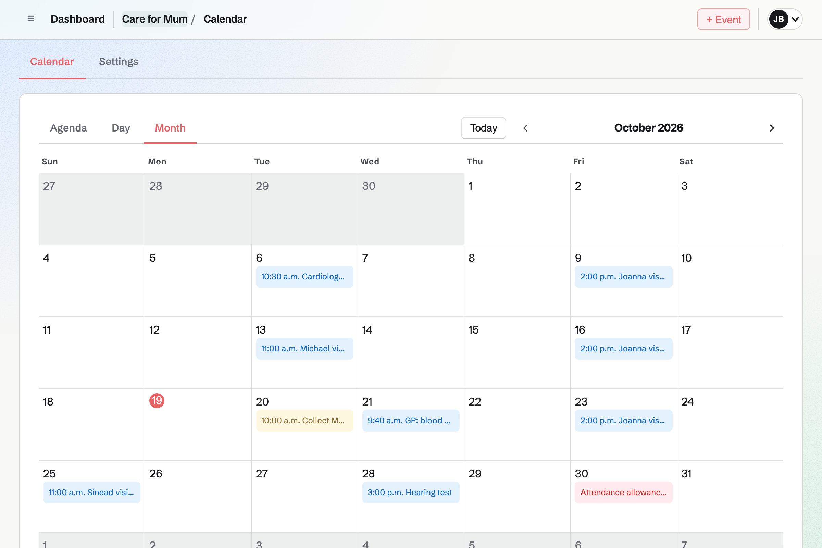Click the October 2026 month title
The image size is (822, 548).
pos(648,128)
